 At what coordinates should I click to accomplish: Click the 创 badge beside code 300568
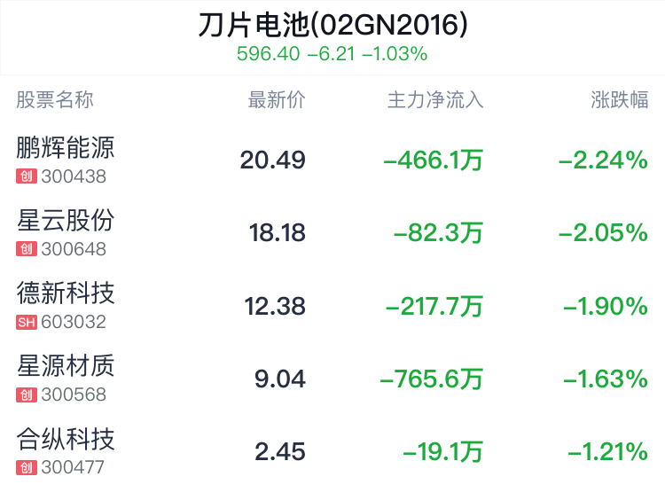[x=26, y=395]
